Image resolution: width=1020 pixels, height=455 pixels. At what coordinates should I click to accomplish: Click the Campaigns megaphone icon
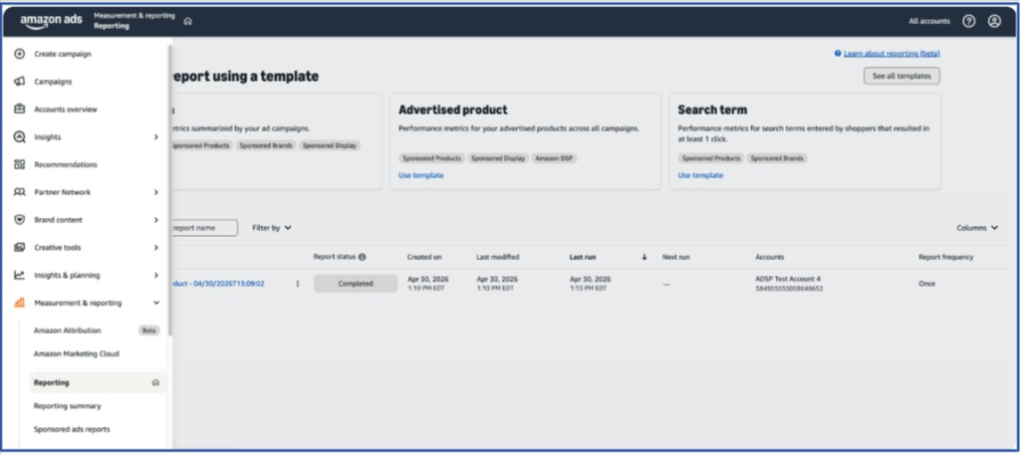[20, 82]
